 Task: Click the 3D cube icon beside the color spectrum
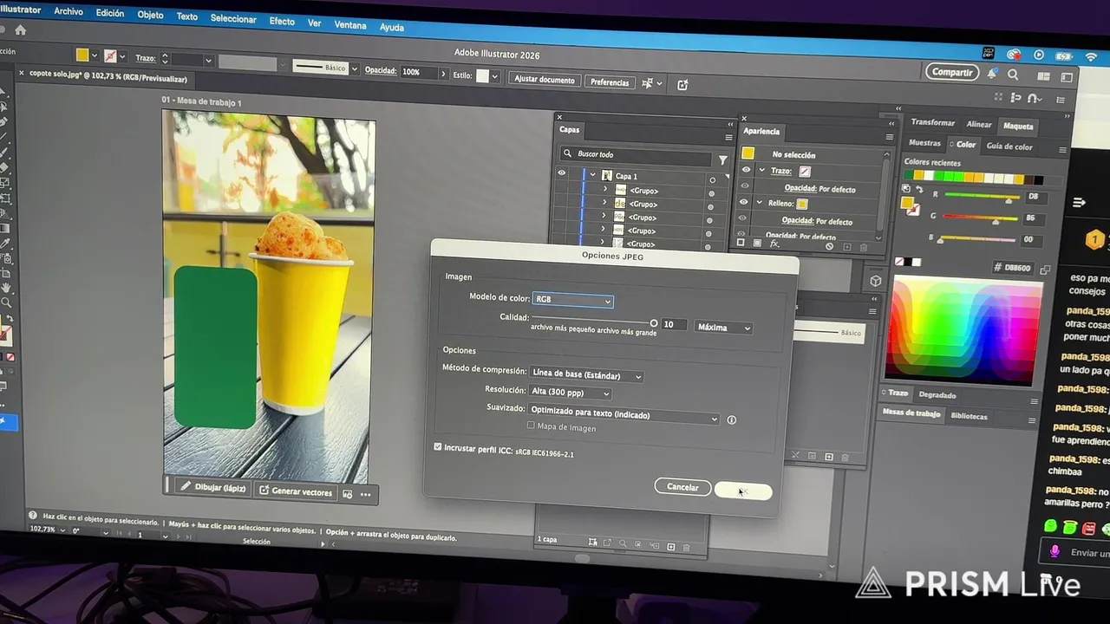(x=875, y=281)
